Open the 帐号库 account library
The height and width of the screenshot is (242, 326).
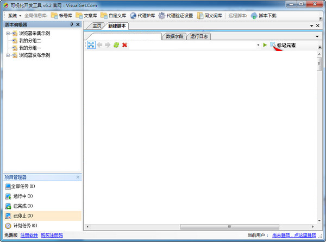tap(61, 16)
